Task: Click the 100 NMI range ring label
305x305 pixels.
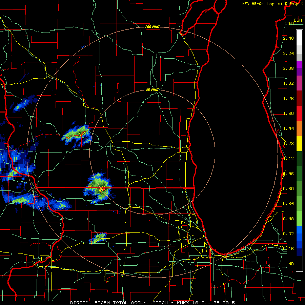Action: 152,27
